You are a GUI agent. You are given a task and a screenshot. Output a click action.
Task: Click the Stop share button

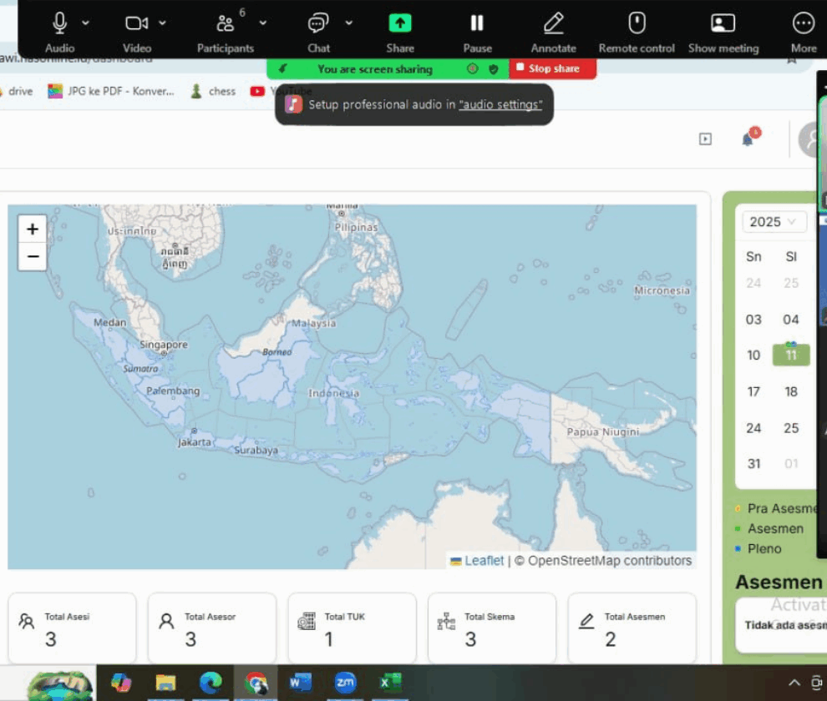click(x=552, y=68)
